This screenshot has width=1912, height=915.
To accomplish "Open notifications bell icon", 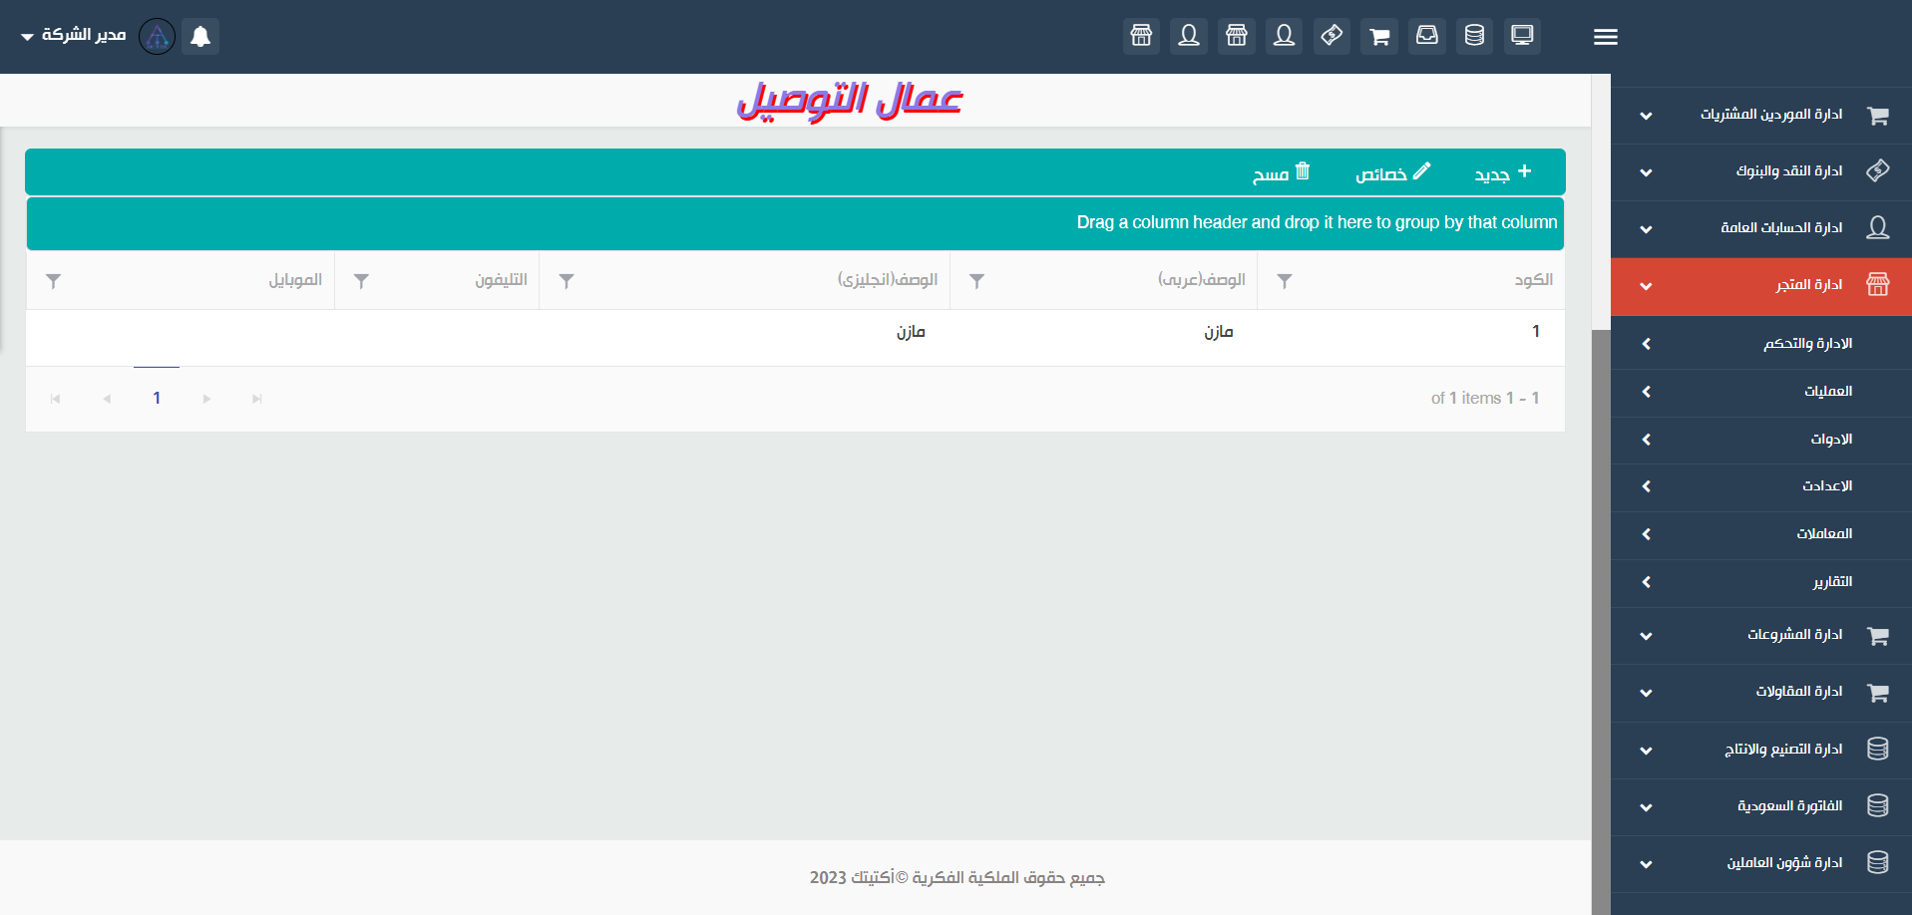I will pyautogui.click(x=200, y=36).
